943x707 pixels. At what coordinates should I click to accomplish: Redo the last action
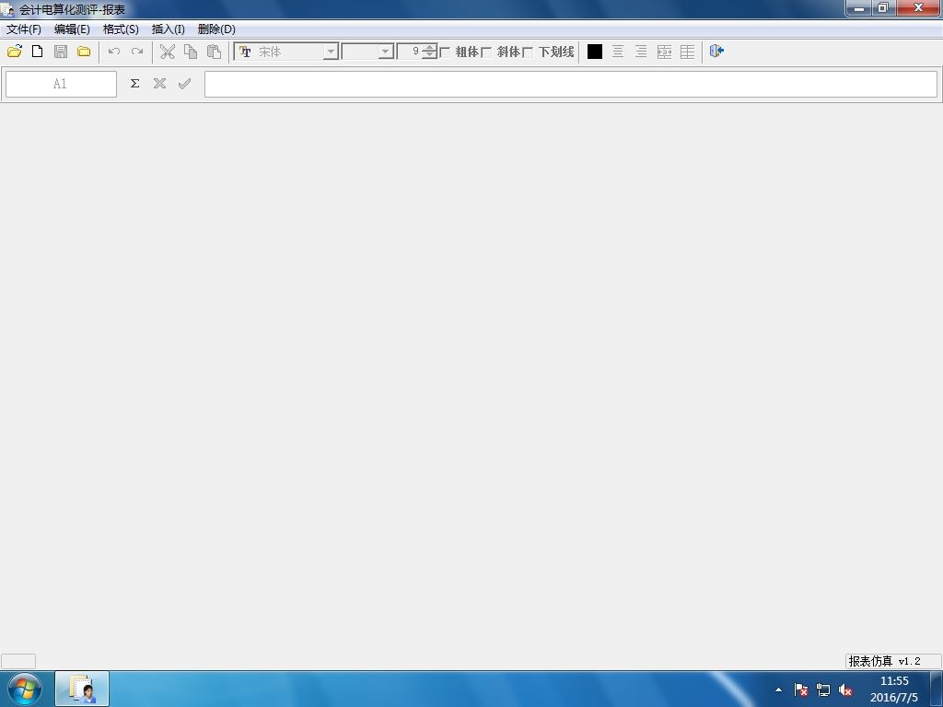[137, 52]
